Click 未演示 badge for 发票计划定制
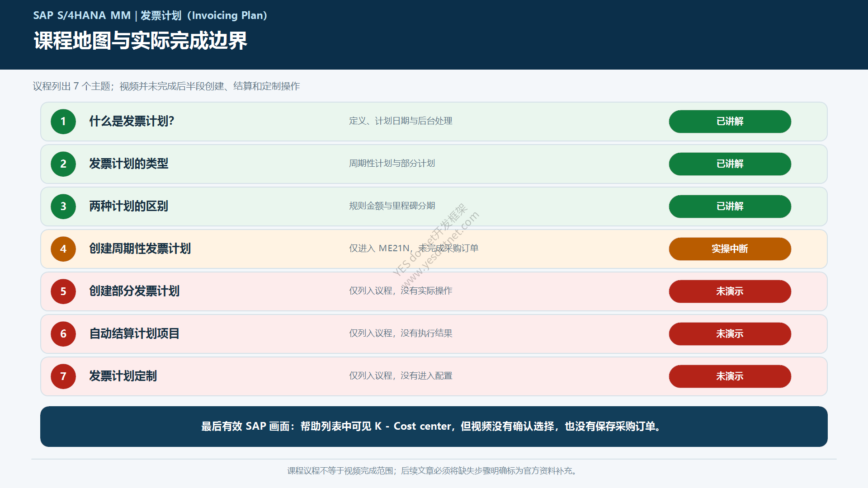The height and width of the screenshot is (488, 868). pos(730,376)
